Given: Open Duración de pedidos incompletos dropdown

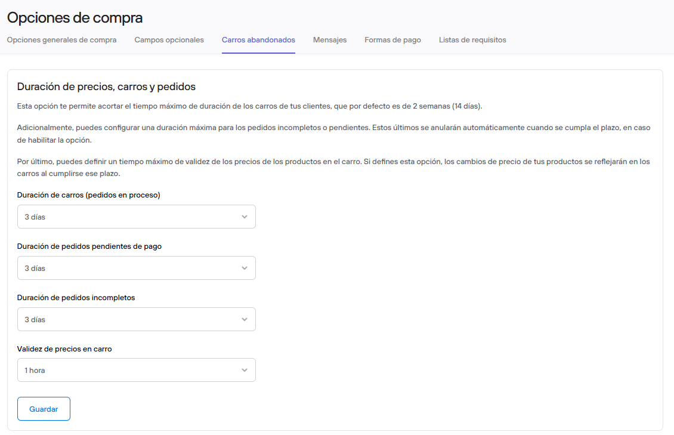Looking at the screenshot, I should [x=136, y=319].
